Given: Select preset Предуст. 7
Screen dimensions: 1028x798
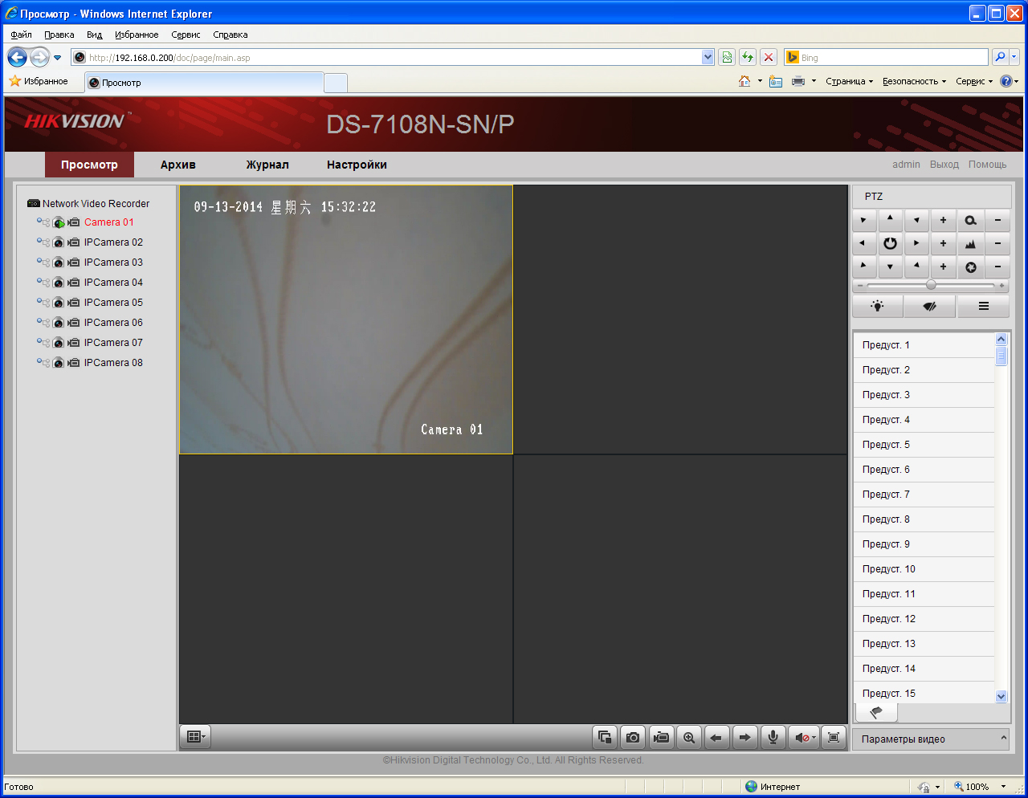Looking at the screenshot, I should tap(924, 495).
